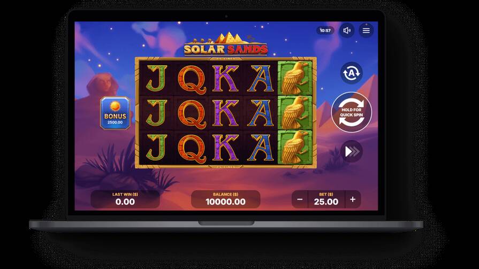This screenshot has height=269, width=479.
Task: Select the middle golden falcon symbol
Action: click(295, 113)
